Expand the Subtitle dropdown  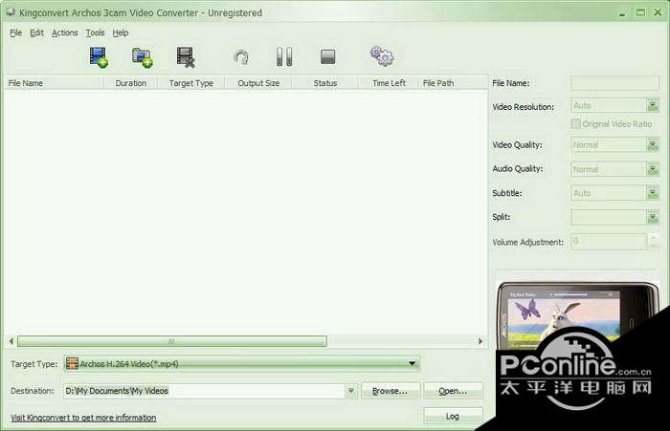tap(653, 193)
